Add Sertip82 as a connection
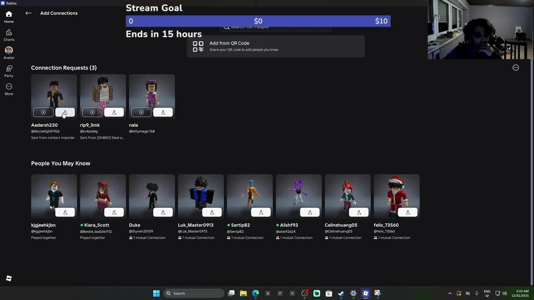The width and height of the screenshot is (534, 300). click(261, 212)
